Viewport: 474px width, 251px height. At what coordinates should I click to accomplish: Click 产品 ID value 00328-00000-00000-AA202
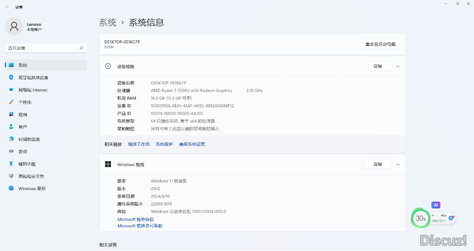click(x=177, y=113)
